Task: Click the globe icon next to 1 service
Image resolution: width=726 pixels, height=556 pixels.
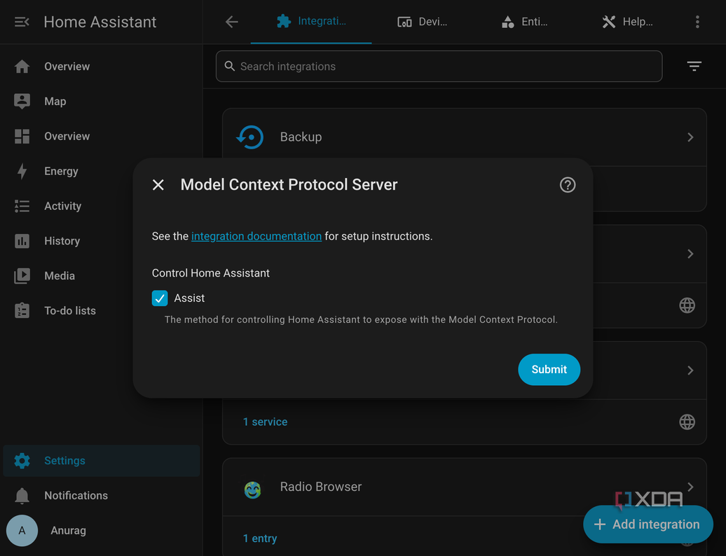Action: pos(687,422)
